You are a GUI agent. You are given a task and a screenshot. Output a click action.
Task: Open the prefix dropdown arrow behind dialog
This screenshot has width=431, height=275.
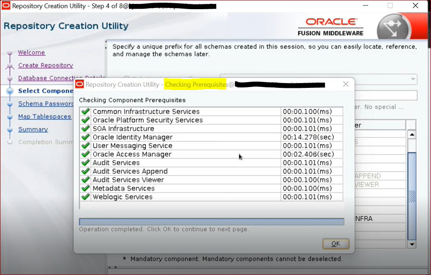pyautogui.click(x=413, y=79)
